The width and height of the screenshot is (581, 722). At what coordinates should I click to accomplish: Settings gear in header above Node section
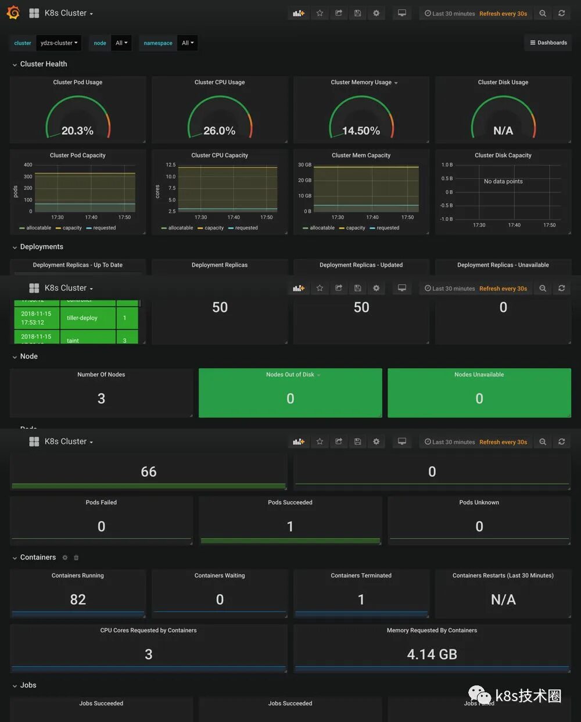376,288
